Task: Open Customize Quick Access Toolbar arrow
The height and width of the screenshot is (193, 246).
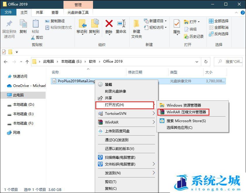Action: [17, 52]
